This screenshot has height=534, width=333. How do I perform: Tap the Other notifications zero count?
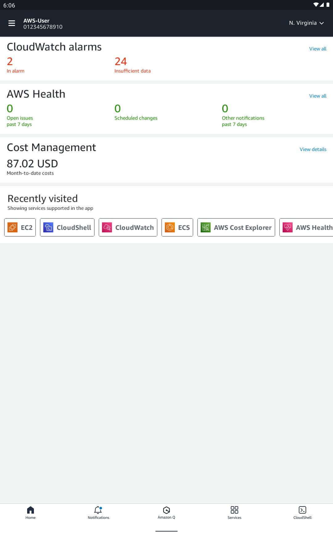point(225,109)
